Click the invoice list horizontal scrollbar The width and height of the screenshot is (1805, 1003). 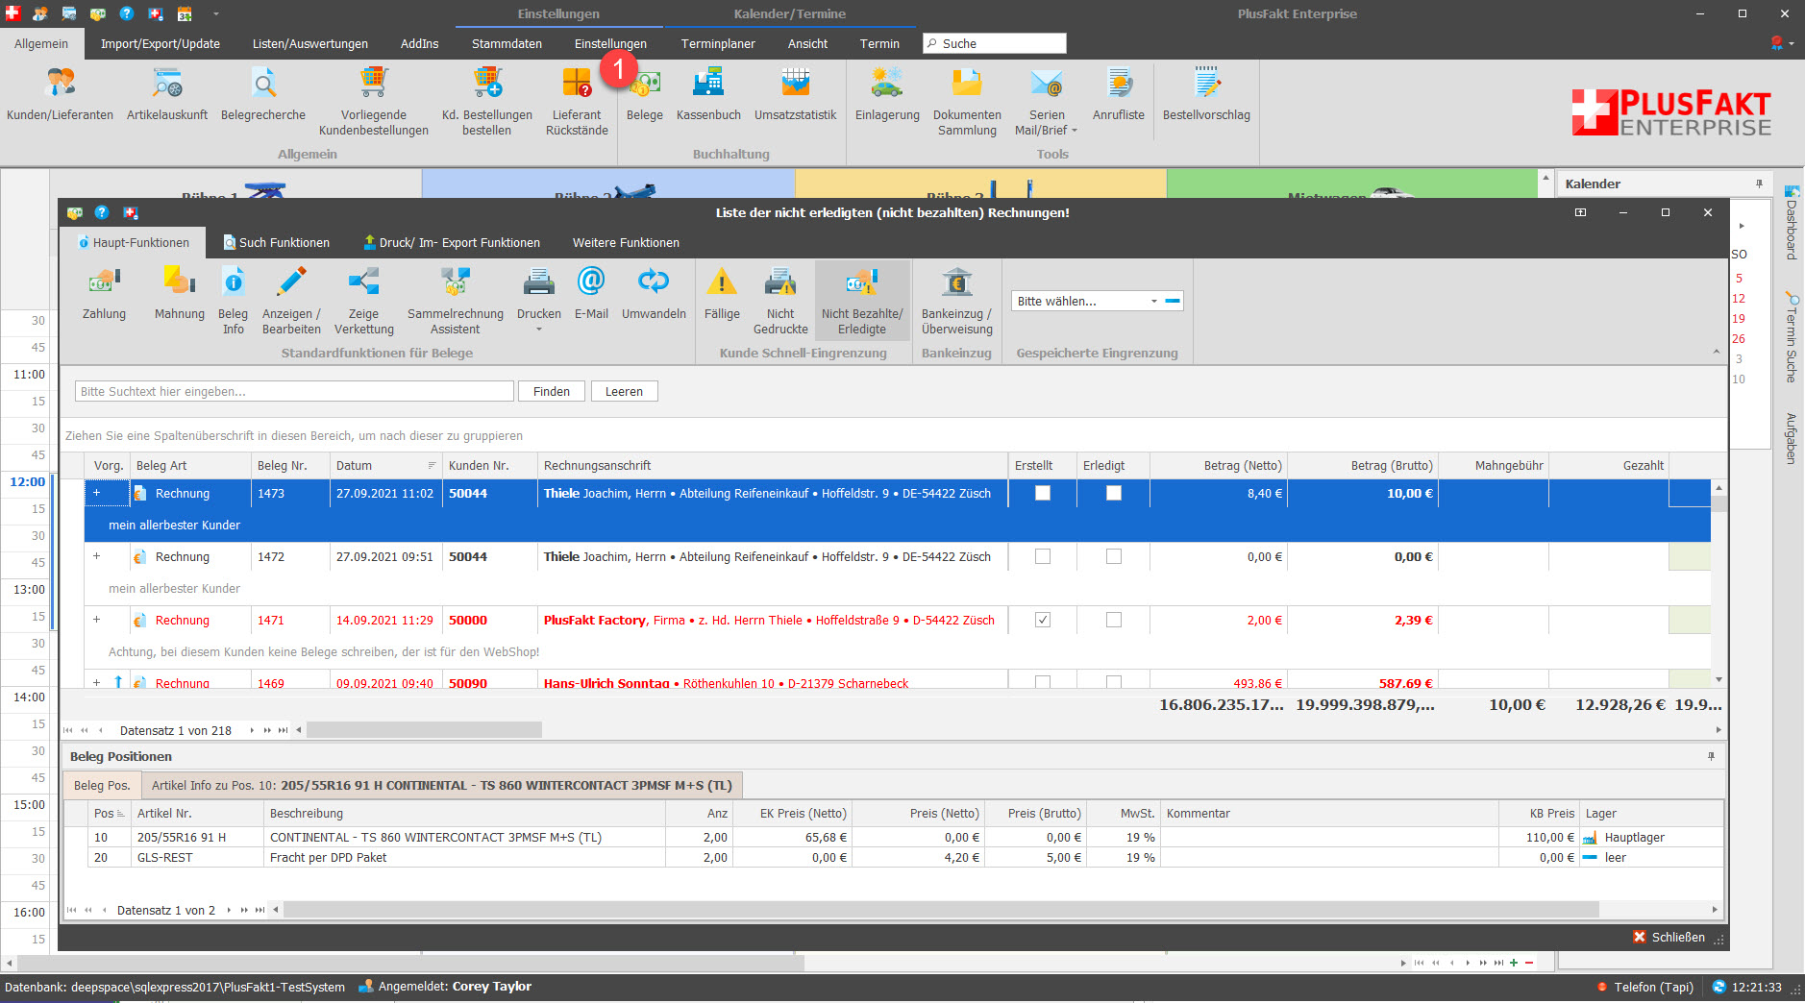pos(424,730)
